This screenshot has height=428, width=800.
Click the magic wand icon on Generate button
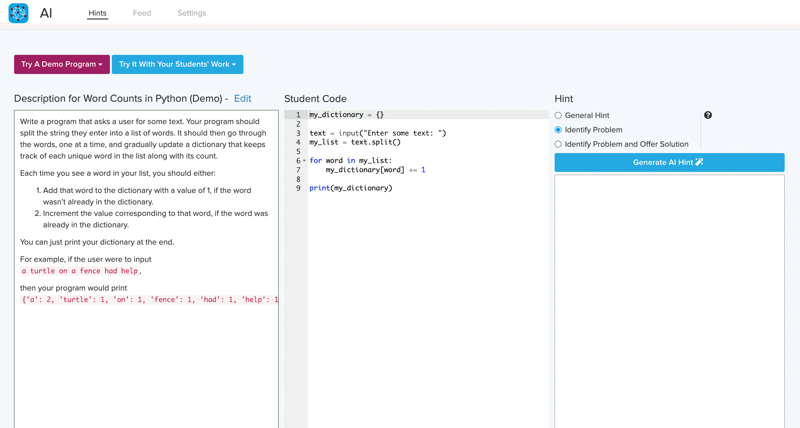pos(699,162)
